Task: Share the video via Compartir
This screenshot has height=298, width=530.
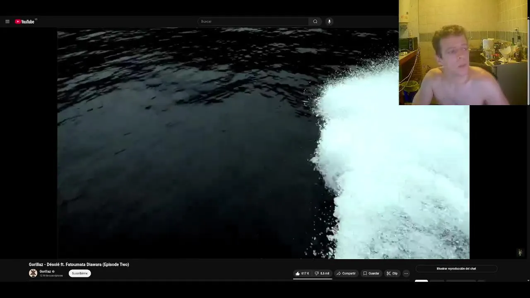Action: click(346, 273)
